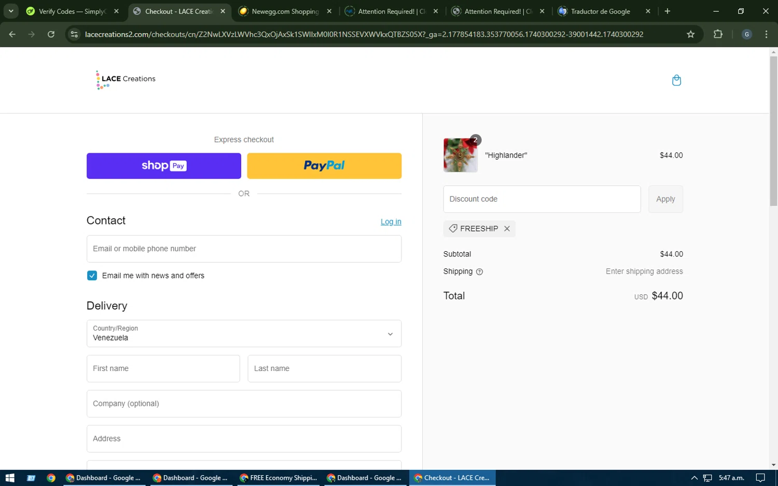
Task: Open the Windows Start menu
Action: click(x=10, y=478)
